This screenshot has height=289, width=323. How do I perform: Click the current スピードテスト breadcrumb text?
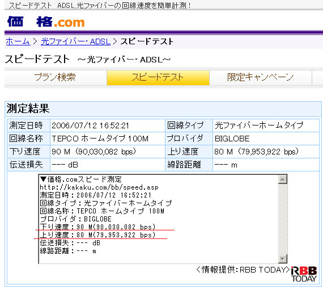pyautogui.click(x=147, y=41)
